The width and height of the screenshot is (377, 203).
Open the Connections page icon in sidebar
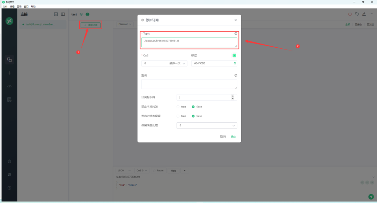(9, 60)
